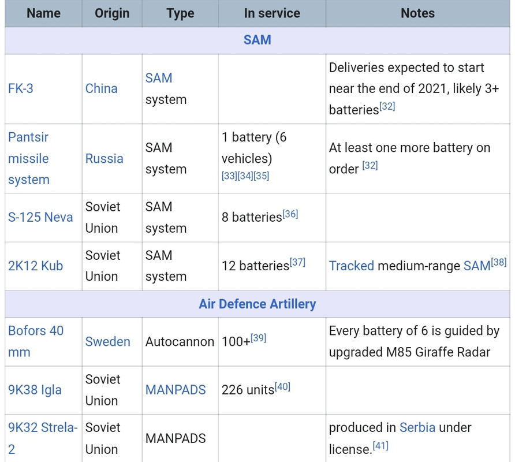This screenshot has height=462, width=515.
Task: Click the blue MANPADS type link
Action: coord(176,390)
